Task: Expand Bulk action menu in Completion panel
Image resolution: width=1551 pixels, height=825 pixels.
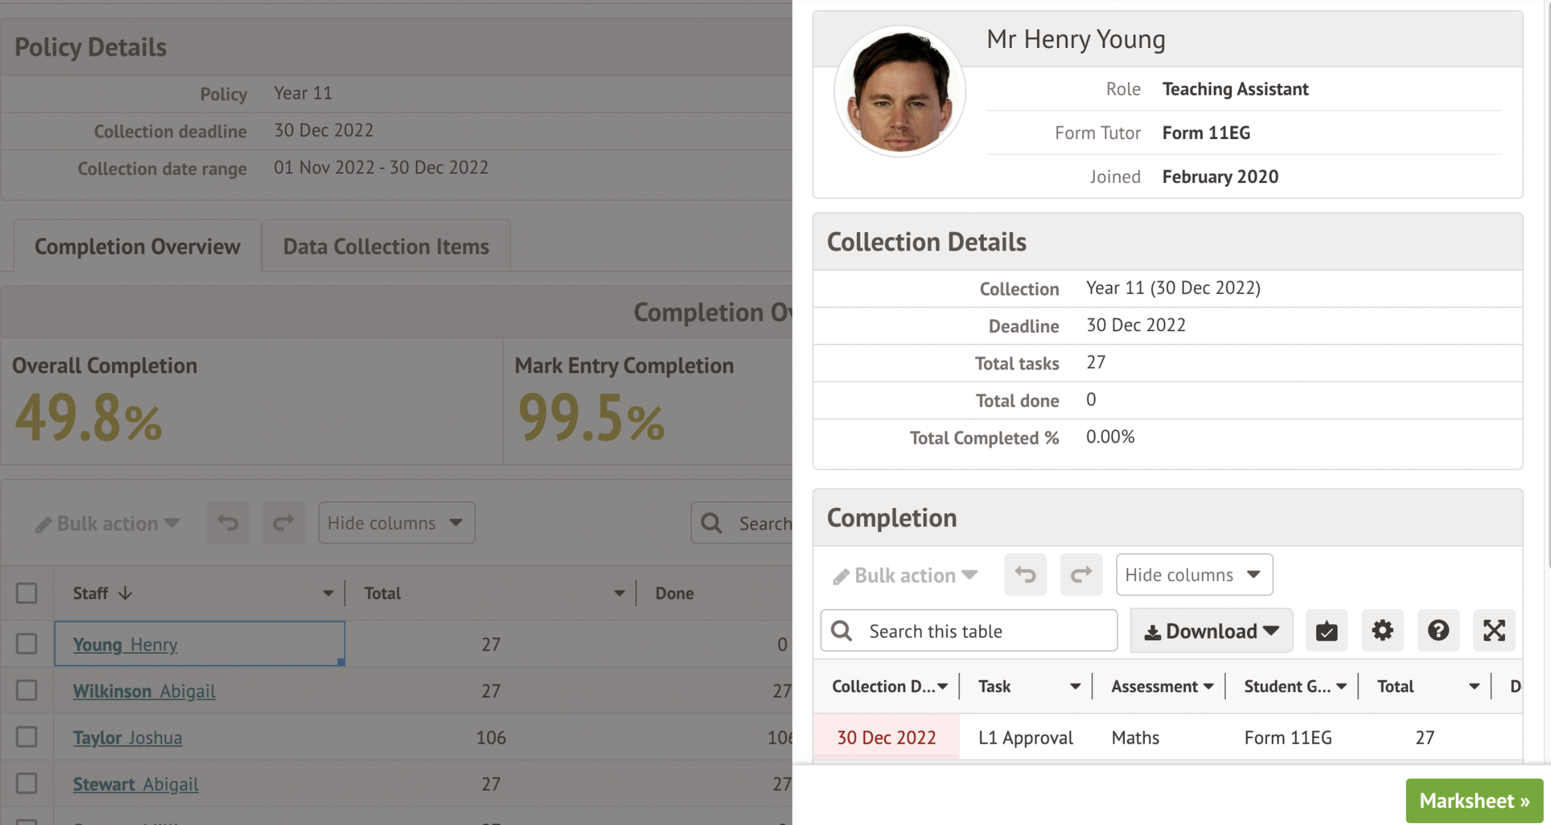Action: (x=905, y=576)
